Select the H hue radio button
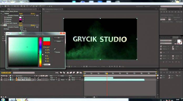183x101 pixels. [x=44, y=47]
